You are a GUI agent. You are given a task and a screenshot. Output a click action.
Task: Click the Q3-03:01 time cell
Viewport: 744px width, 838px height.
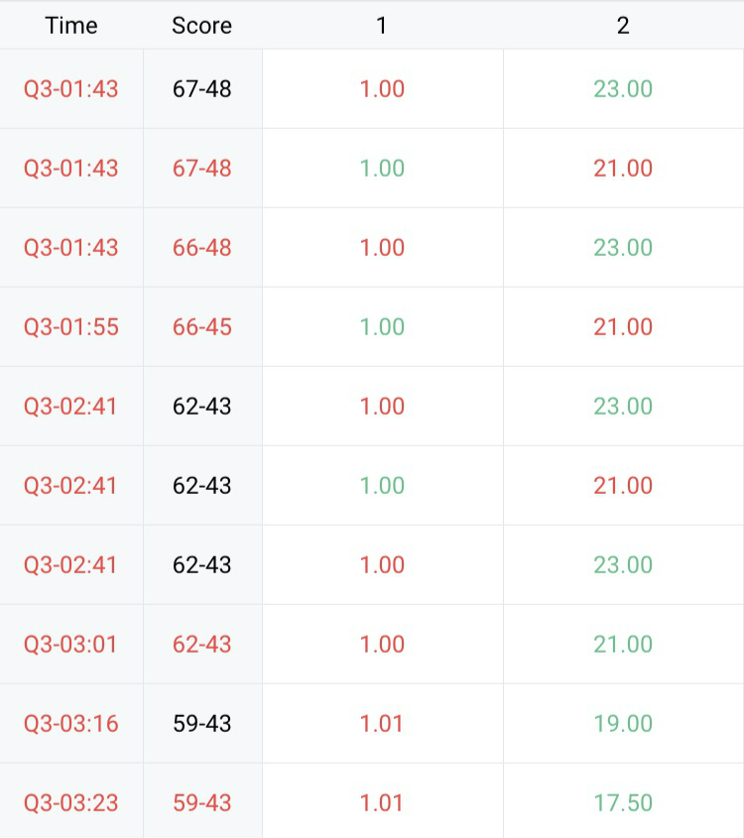tap(71, 645)
